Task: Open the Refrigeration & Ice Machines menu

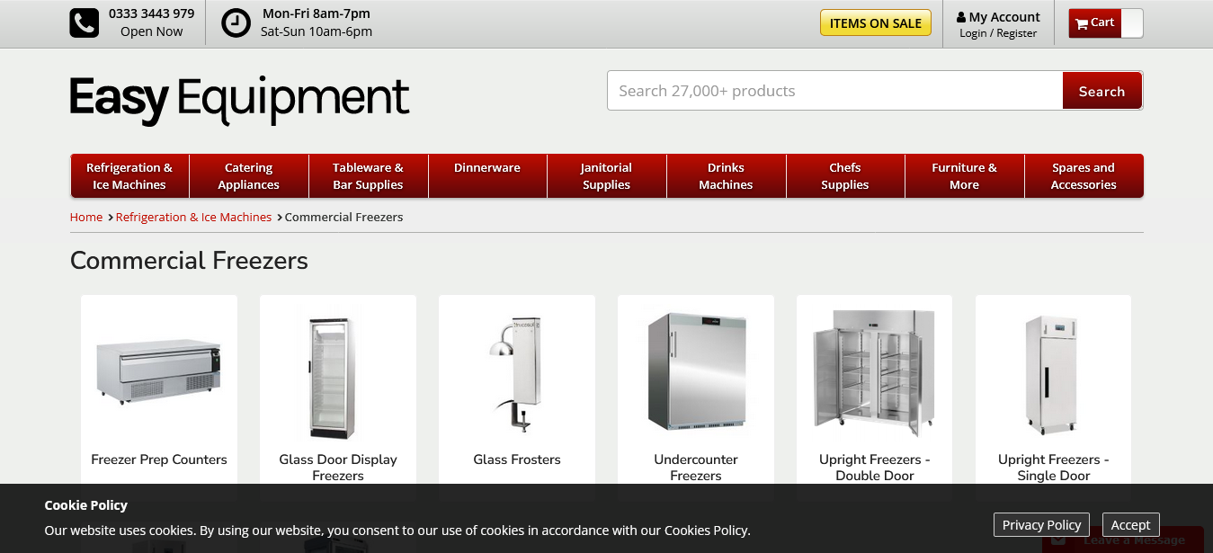Action: point(129,176)
